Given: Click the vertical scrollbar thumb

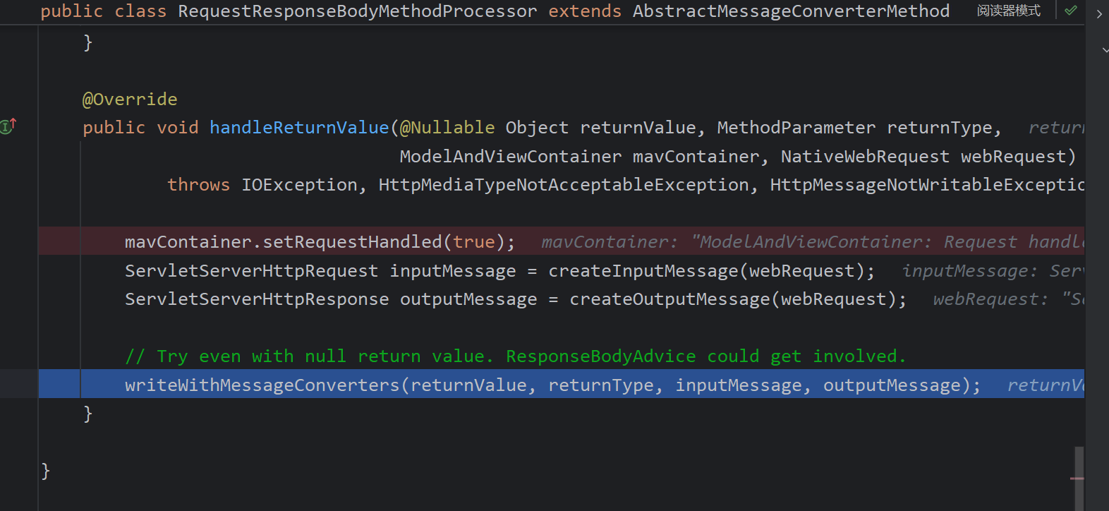Looking at the screenshot, I should pyautogui.click(x=1079, y=479).
